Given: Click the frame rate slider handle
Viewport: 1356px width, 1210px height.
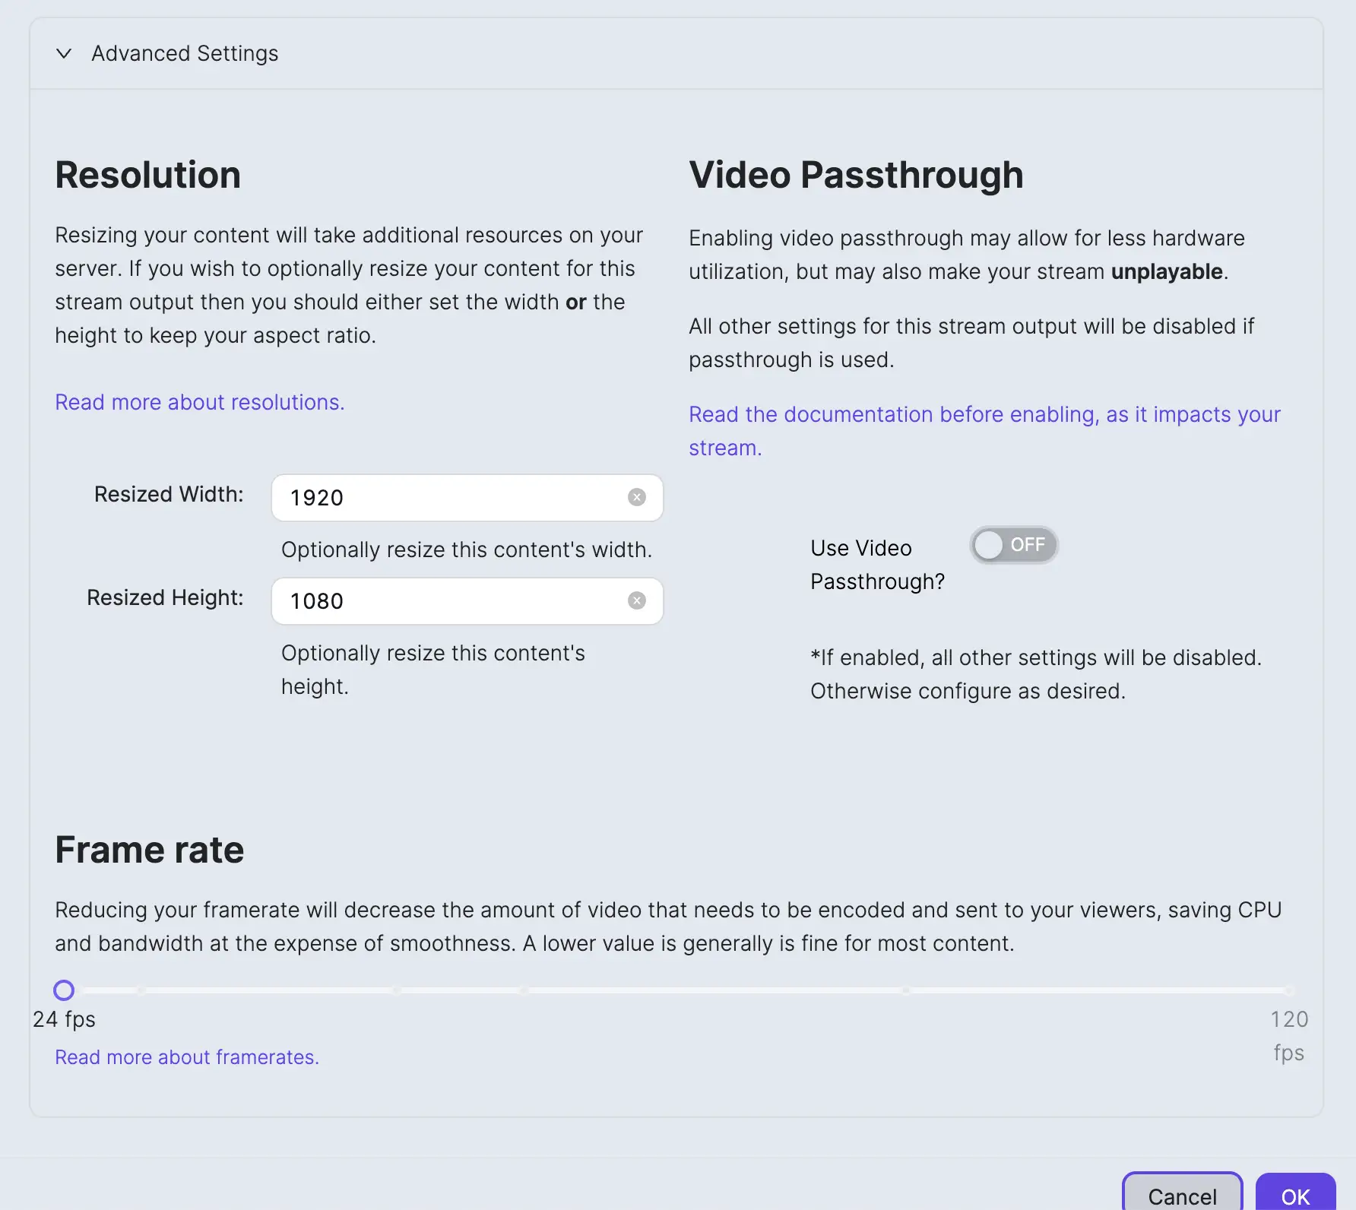Looking at the screenshot, I should pyautogui.click(x=64, y=990).
